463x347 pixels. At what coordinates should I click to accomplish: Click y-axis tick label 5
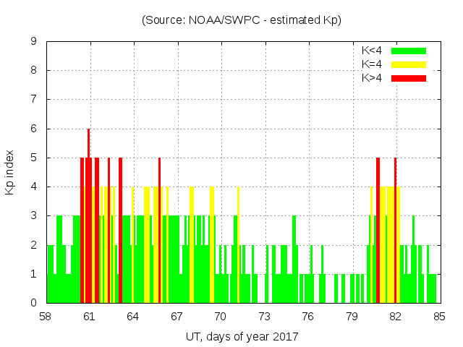click(x=33, y=158)
